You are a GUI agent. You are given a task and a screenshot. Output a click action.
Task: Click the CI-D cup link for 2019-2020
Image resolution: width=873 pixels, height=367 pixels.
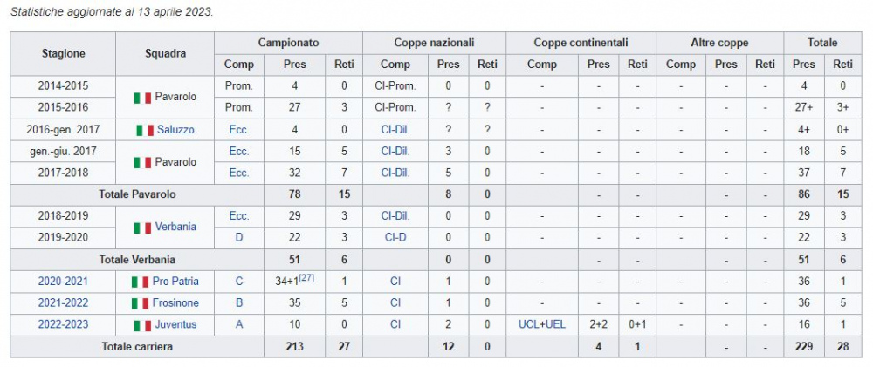point(395,238)
